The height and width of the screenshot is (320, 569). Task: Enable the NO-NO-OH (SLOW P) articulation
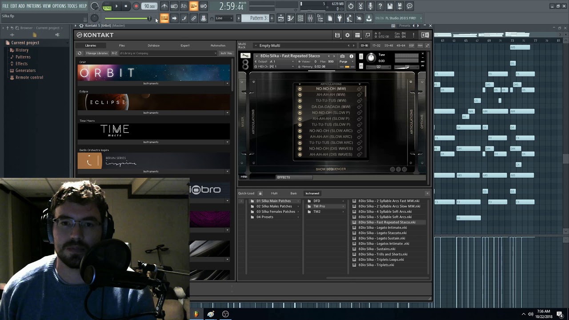pos(300,113)
